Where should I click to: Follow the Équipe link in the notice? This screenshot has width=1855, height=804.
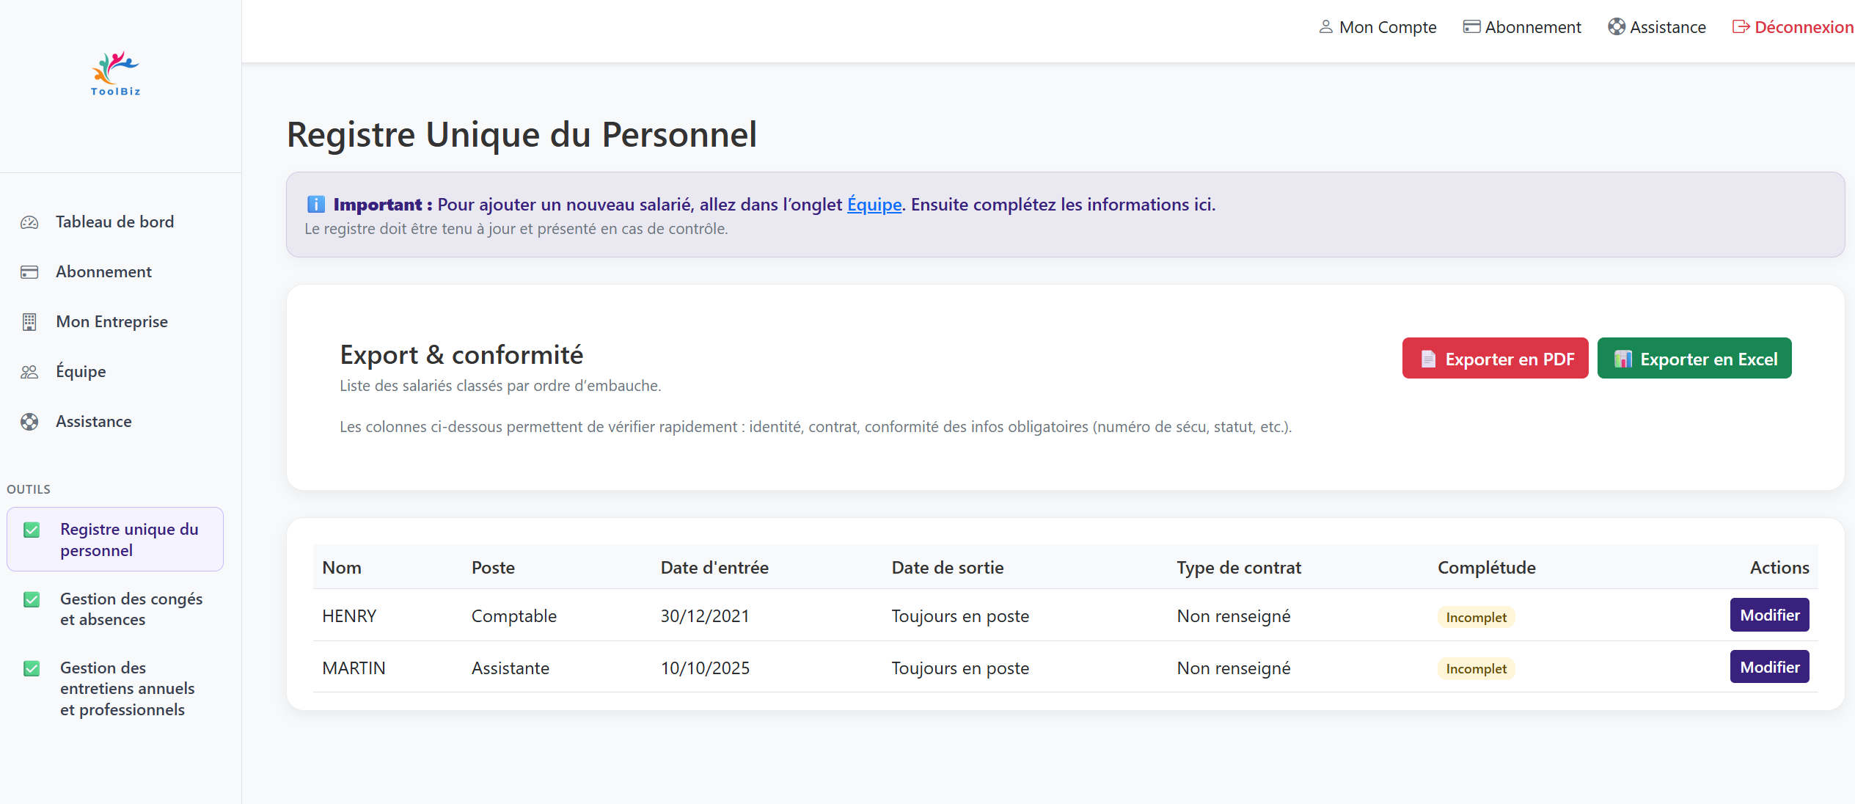[874, 205]
